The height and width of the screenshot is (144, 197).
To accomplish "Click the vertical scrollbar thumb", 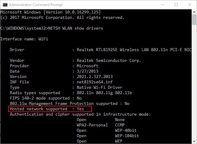I will (194, 20).
